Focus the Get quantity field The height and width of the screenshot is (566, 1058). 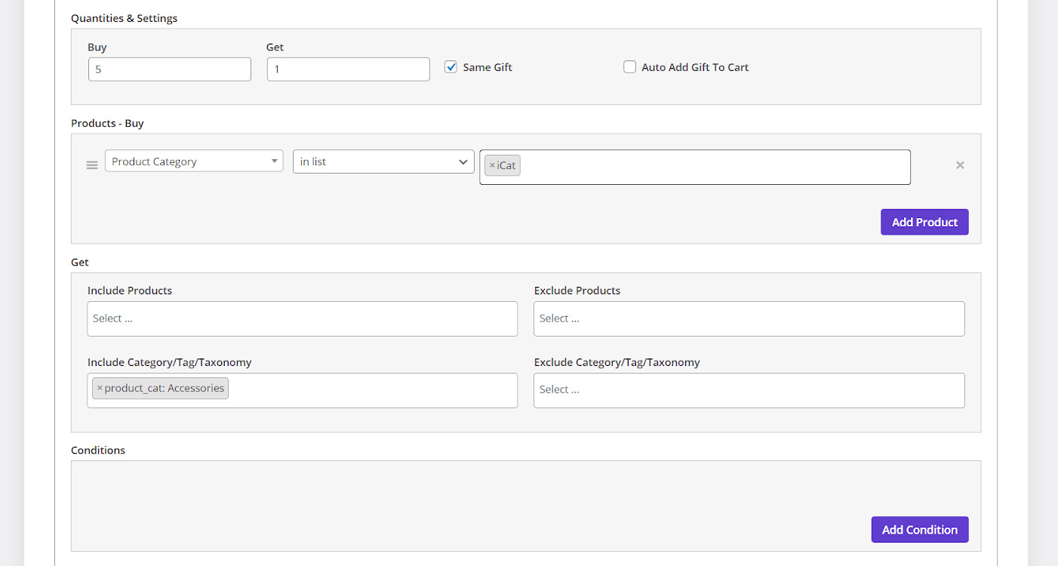point(348,69)
